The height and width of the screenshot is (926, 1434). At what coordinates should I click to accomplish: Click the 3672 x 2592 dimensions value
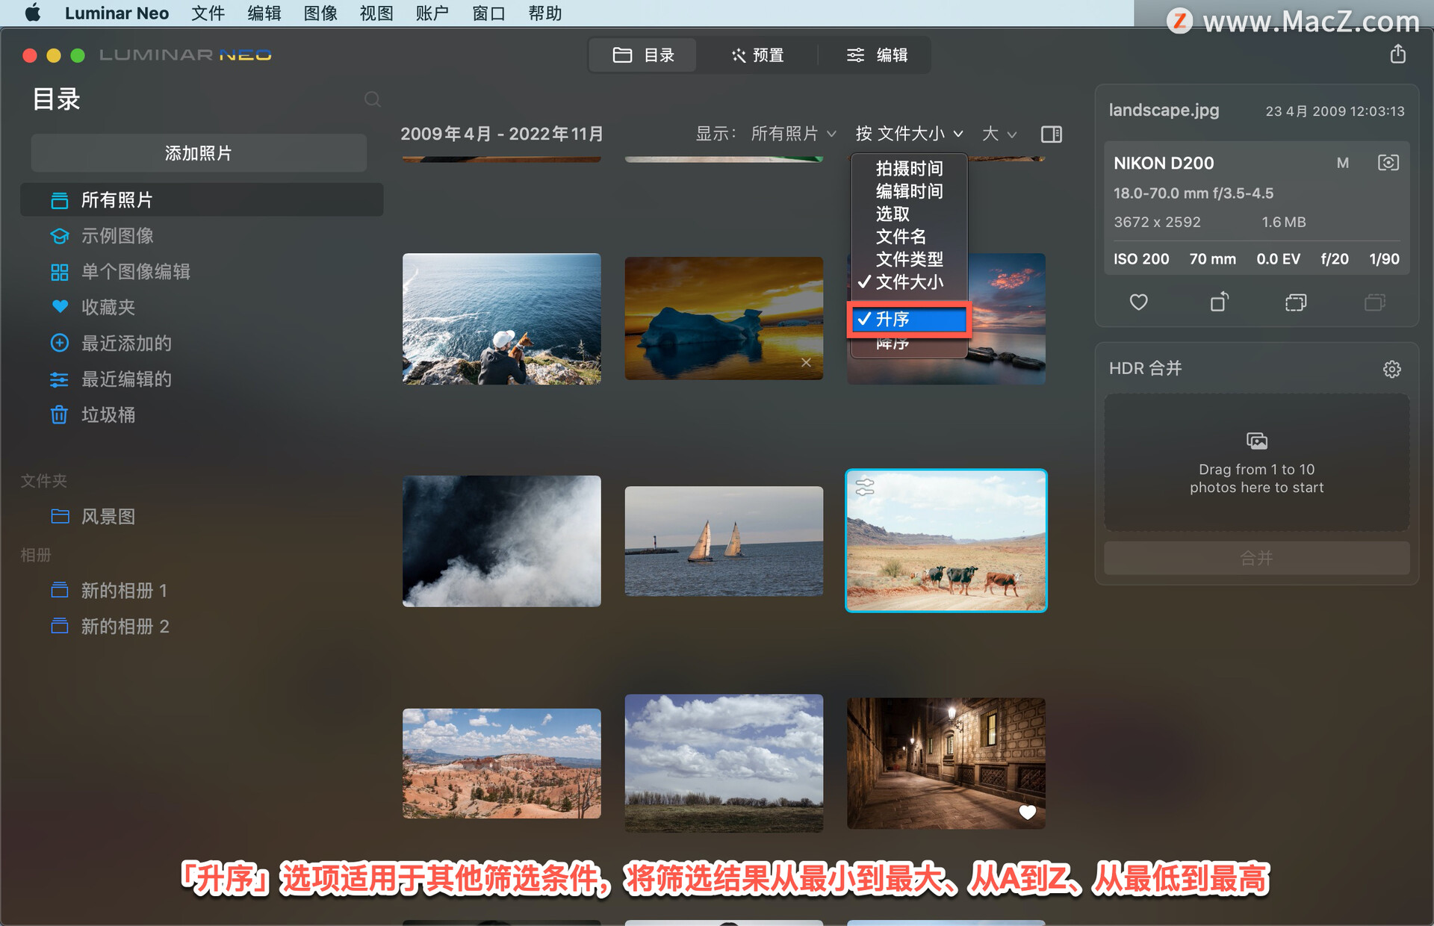point(1157,222)
